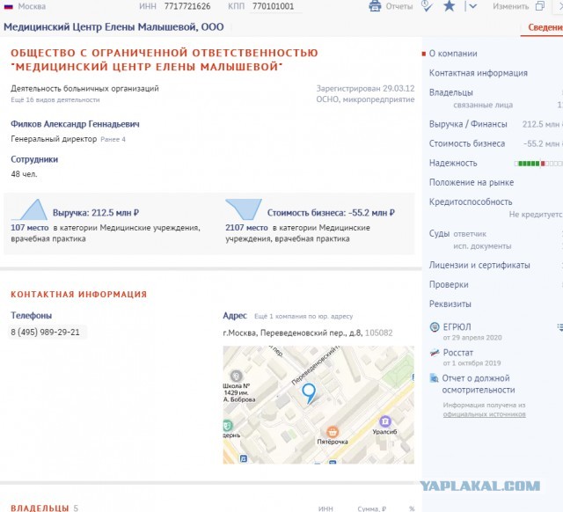Open исп. документы in the sidebar
Screen dimensions: 563x512
482,246
